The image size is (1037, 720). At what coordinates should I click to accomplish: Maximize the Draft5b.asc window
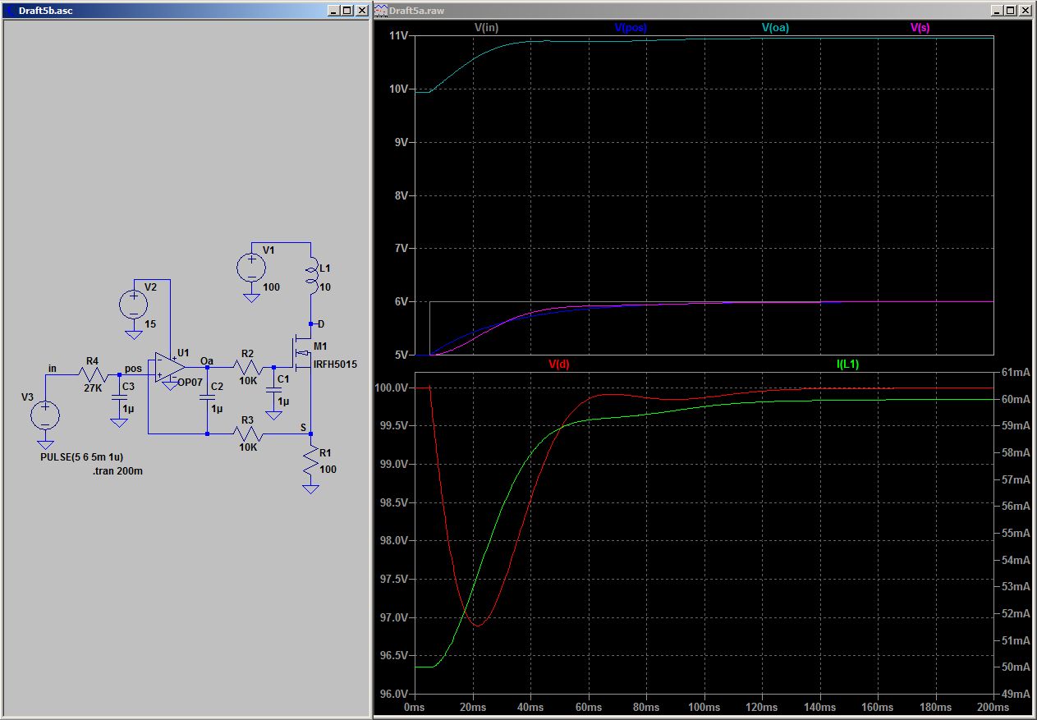pos(346,11)
